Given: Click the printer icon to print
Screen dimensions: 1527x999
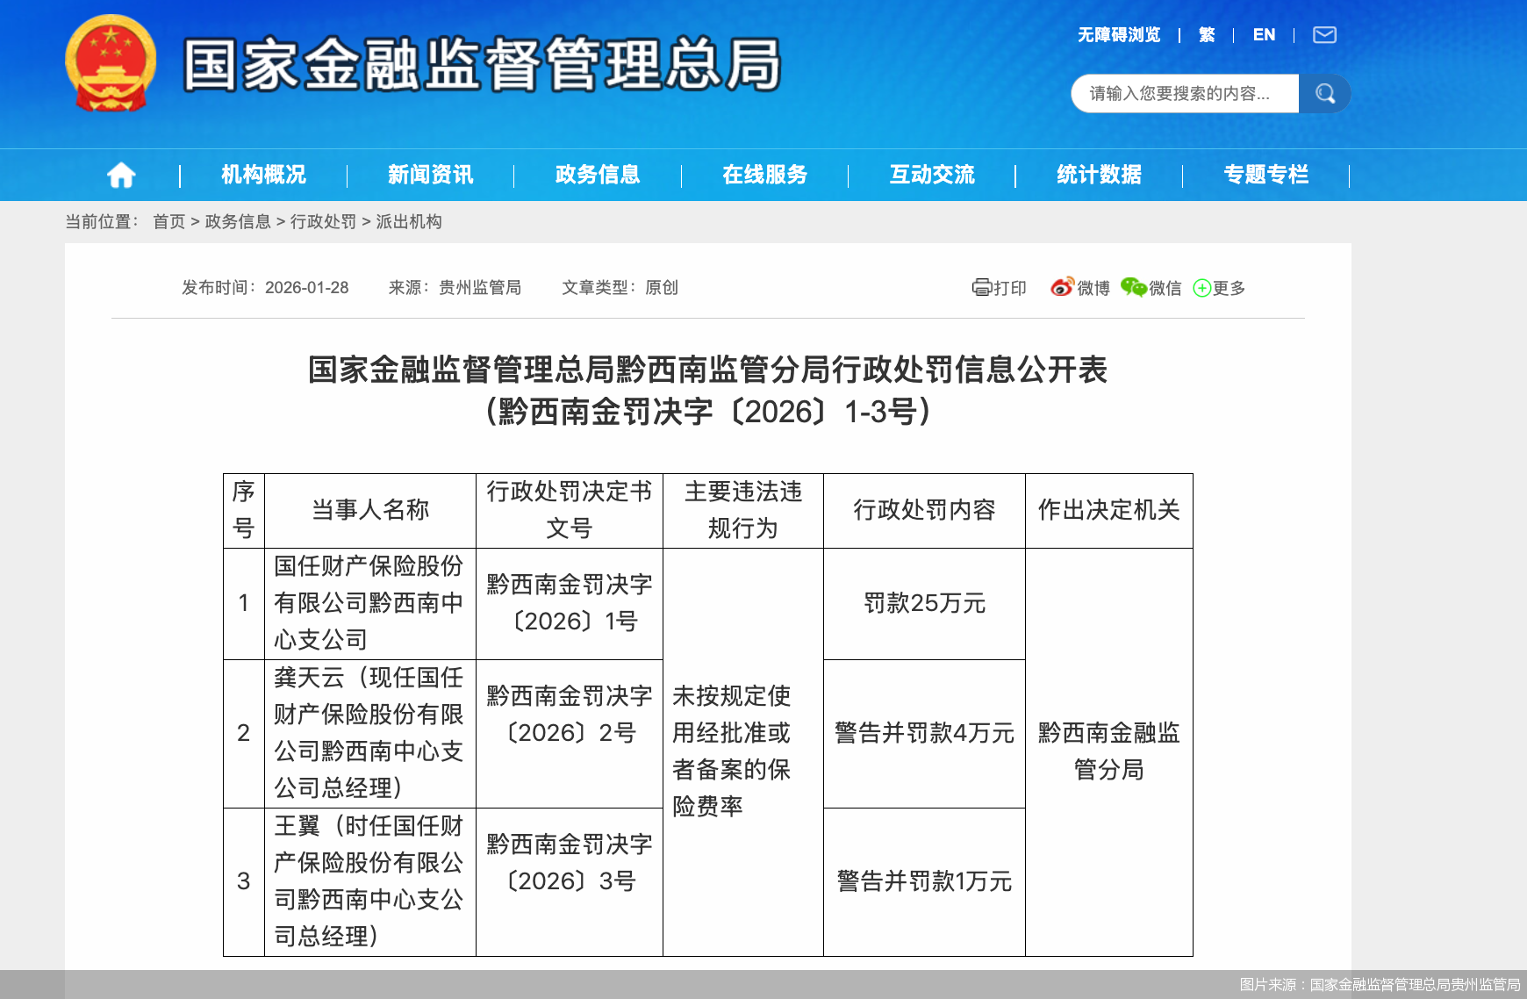Looking at the screenshot, I should point(981,288).
